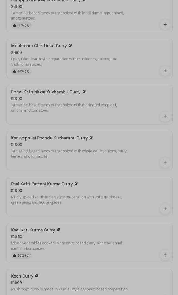The height and width of the screenshot is (295, 178).
Task: Click leaf icon next to Koon Curry
Action: tap(36, 276)
